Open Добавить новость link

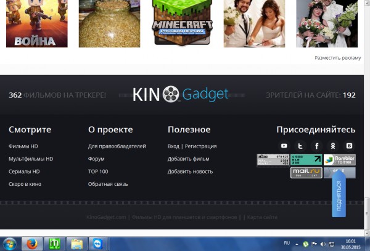pos(190,172)
